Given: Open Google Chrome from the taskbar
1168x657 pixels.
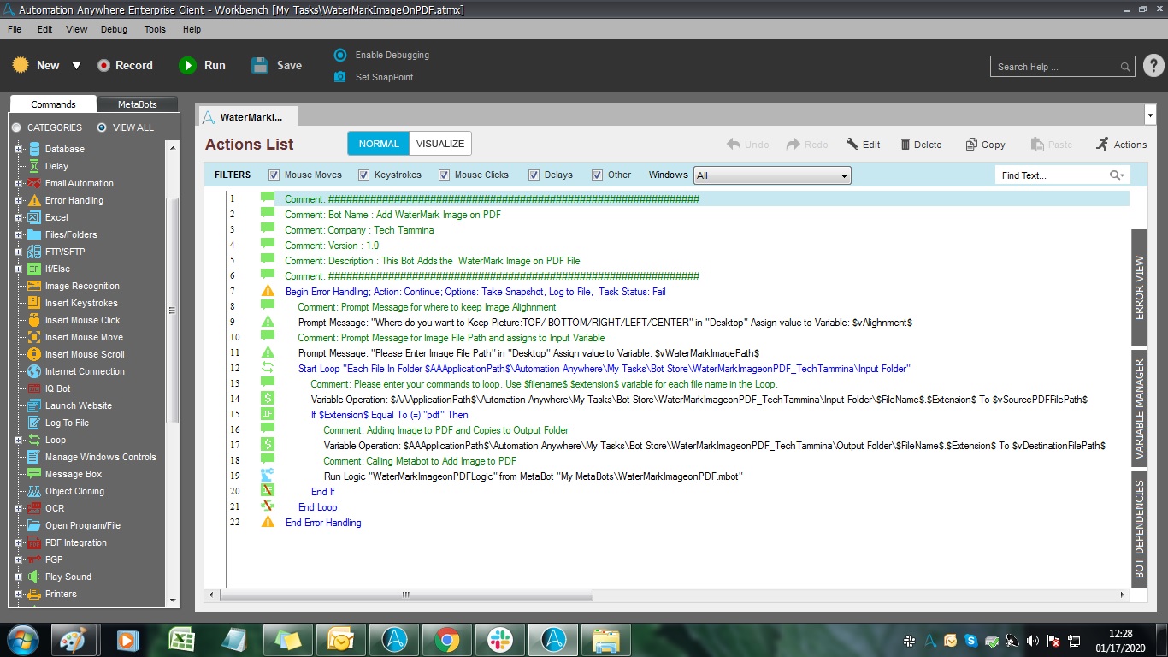Looking at the screenshot, I should (x=446, y=639).
